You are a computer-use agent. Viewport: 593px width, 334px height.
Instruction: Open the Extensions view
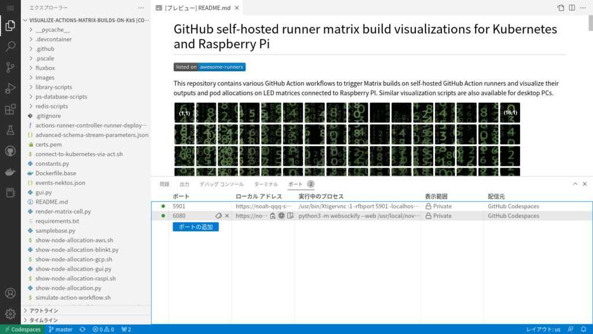(x=10, y=109)
